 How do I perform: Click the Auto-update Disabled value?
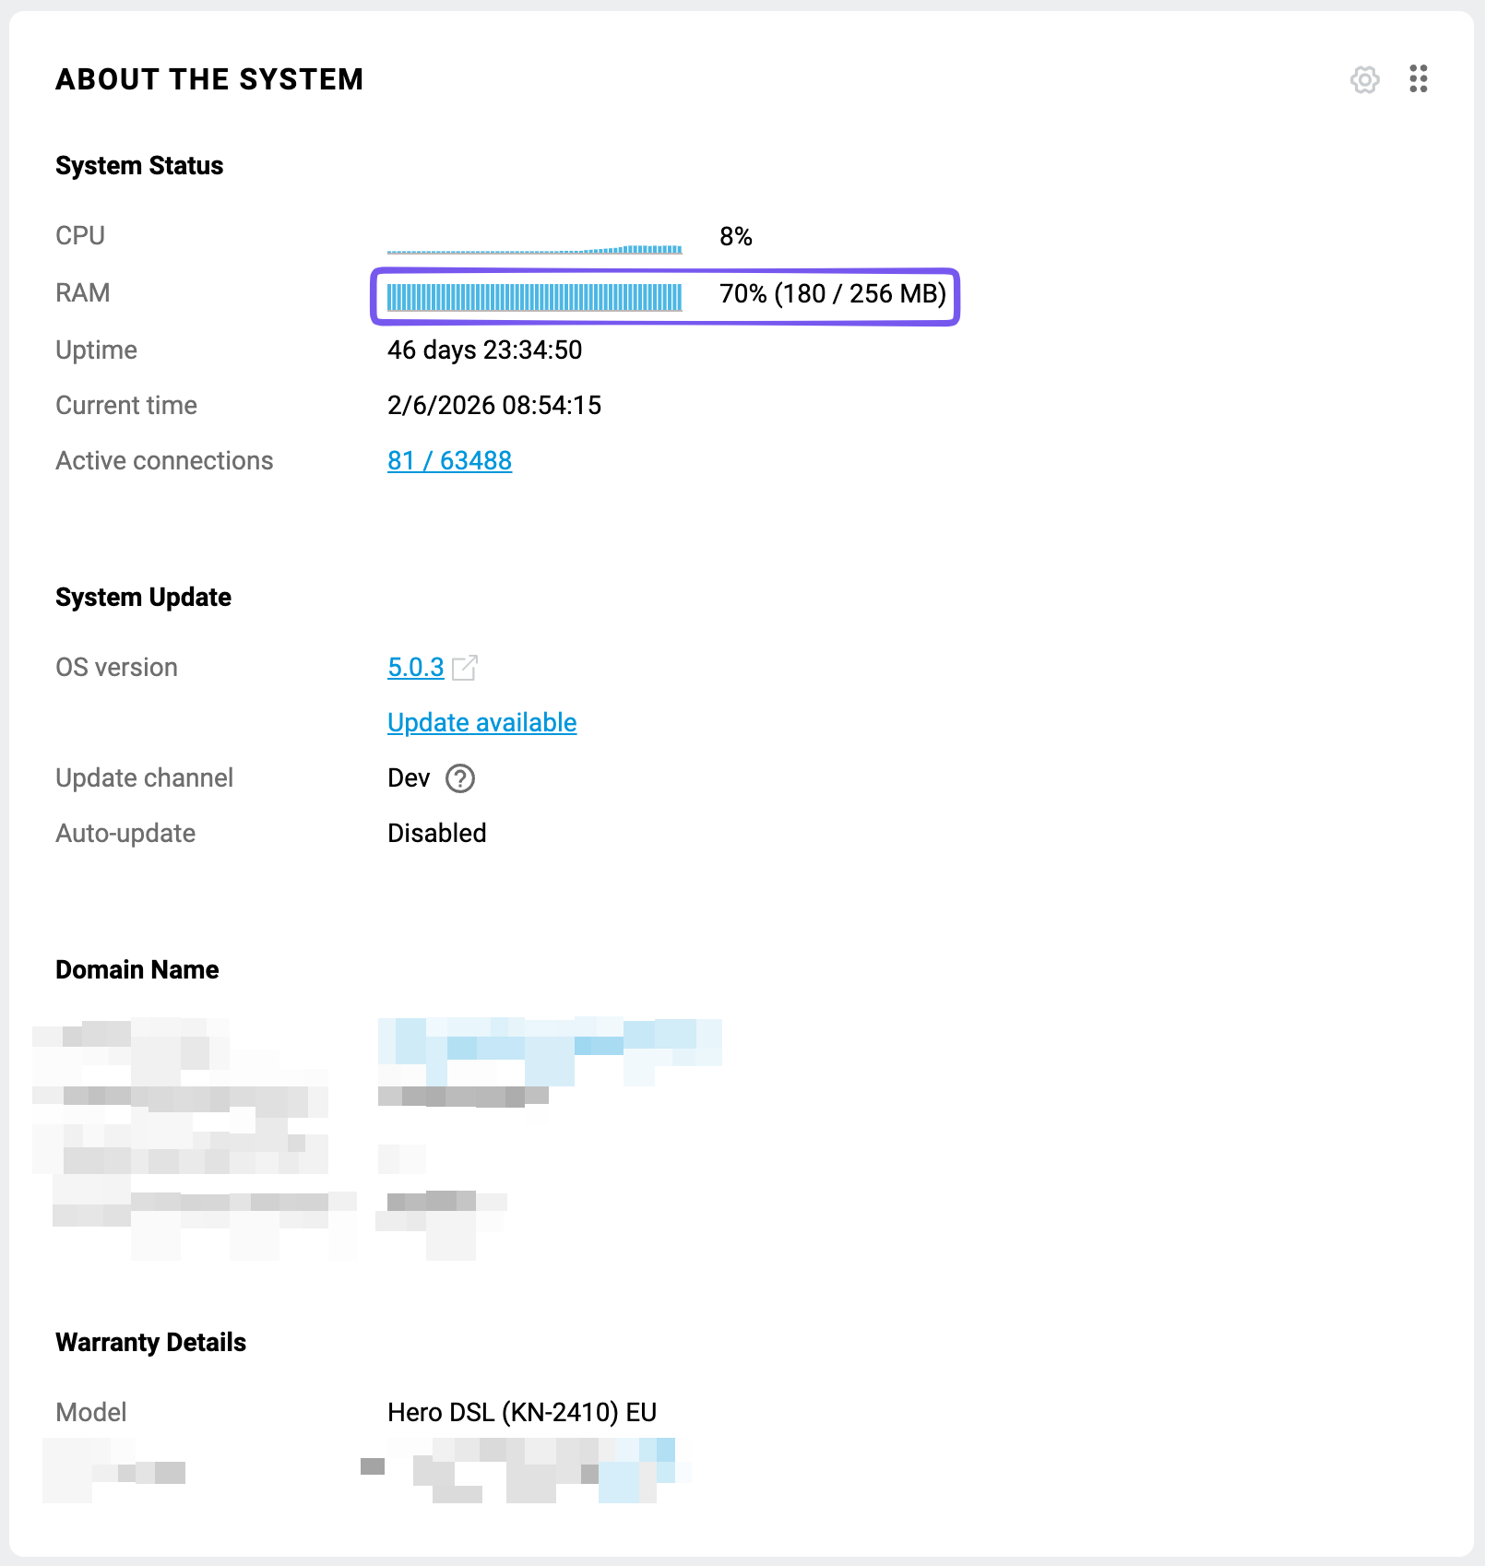[x=436, y=834]
